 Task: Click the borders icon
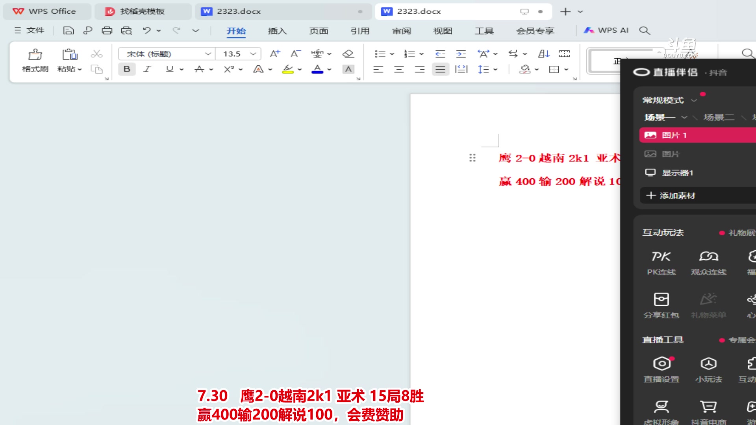[x=554, y=69]
